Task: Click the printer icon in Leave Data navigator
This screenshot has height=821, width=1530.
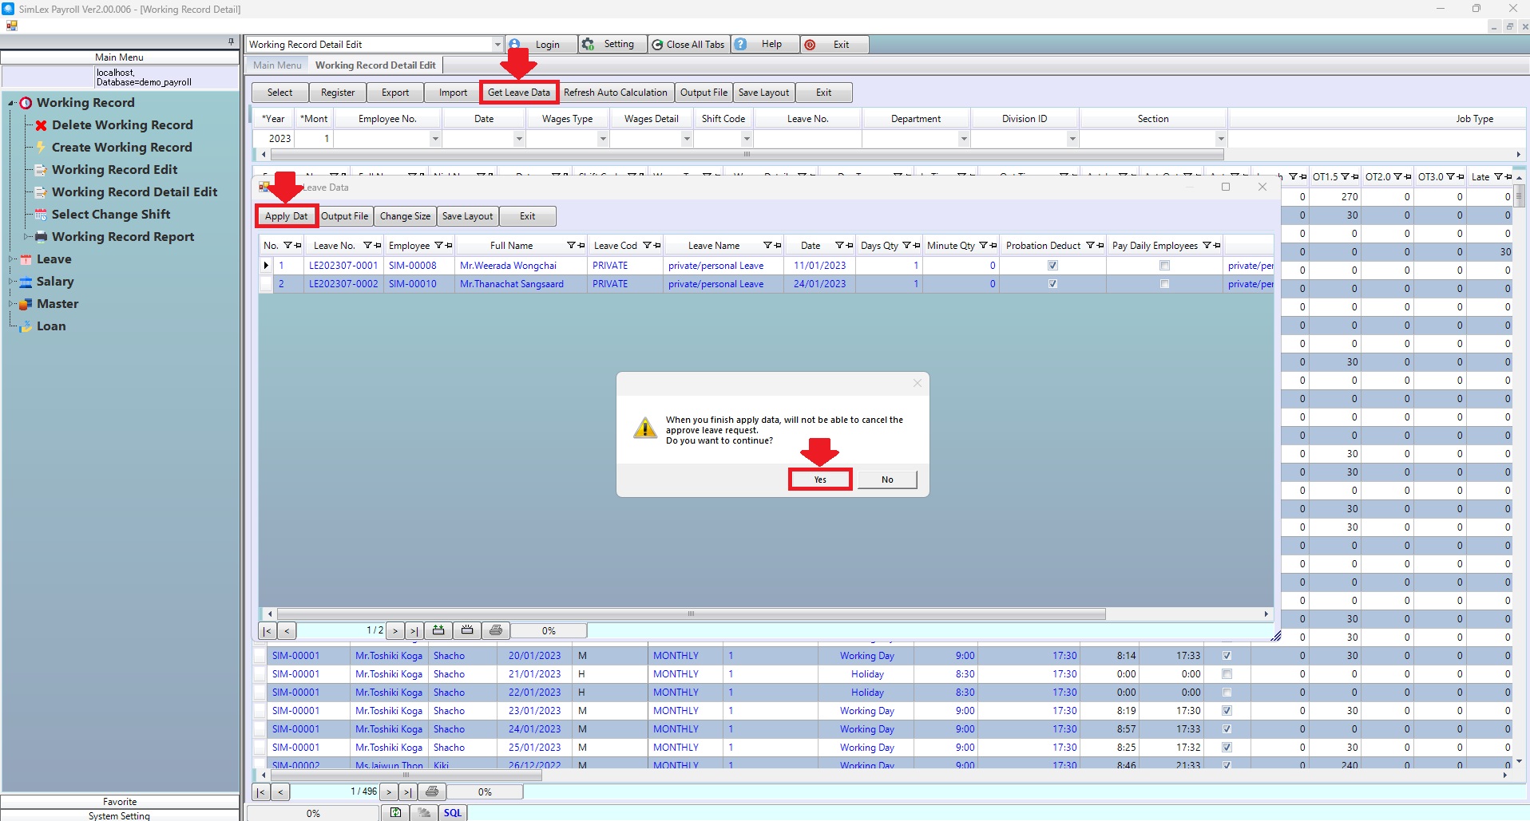Action: click(x=496, y=630)
